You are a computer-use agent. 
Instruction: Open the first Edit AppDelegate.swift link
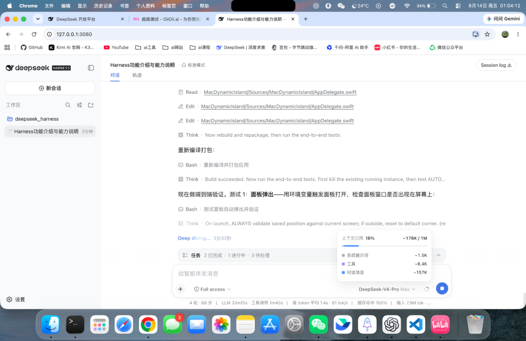coord(278,107)
